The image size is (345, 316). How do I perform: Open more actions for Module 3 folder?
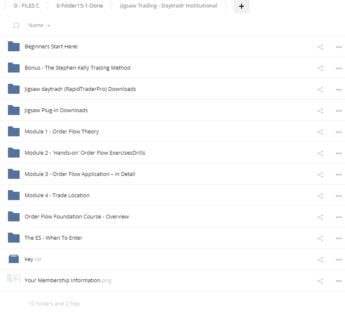pyautogui.click(x=338, y=175)
